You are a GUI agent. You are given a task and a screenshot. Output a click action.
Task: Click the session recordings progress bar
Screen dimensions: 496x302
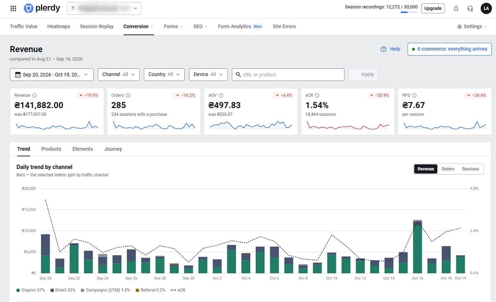pos(409,12)
